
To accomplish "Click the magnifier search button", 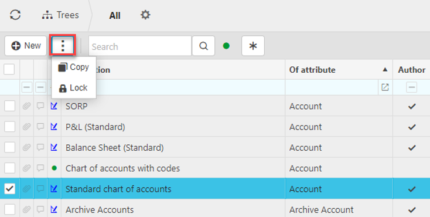I will (203, 46).
